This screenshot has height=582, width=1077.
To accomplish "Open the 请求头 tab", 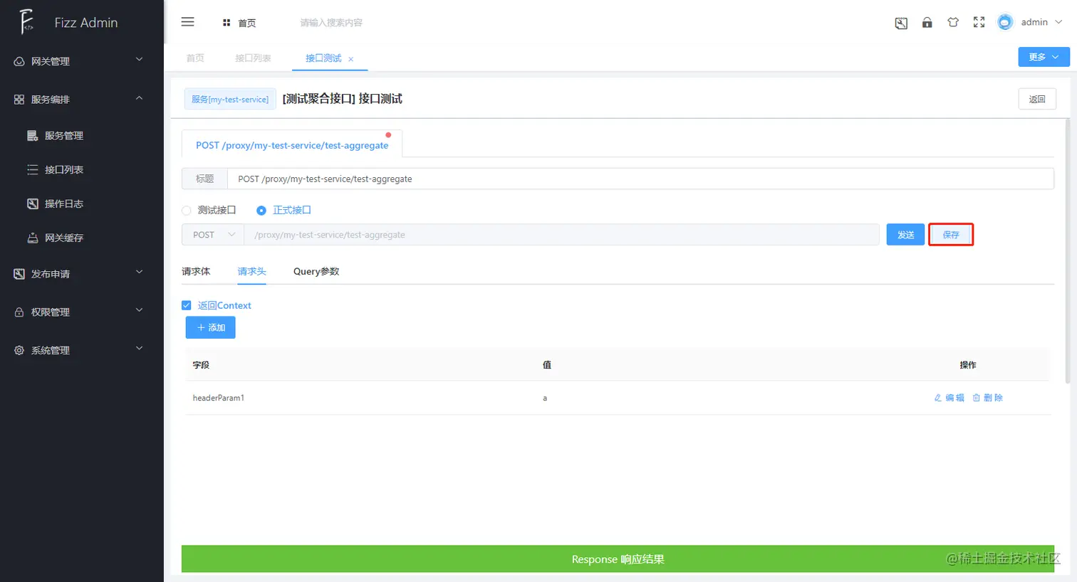I will pyautogui.click(x=251, y=272).
